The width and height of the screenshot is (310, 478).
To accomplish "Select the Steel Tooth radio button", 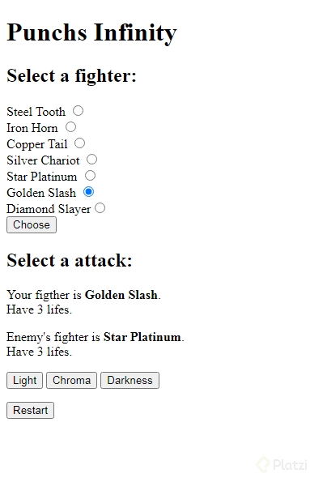I will tap(78, 111).
